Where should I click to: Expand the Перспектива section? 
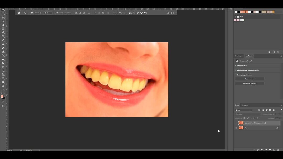click(235, 65)
